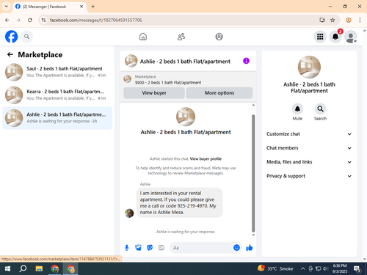Open the Chrome three-dot menu
This screenshot has height=275, width=367.
click(360, 20)
